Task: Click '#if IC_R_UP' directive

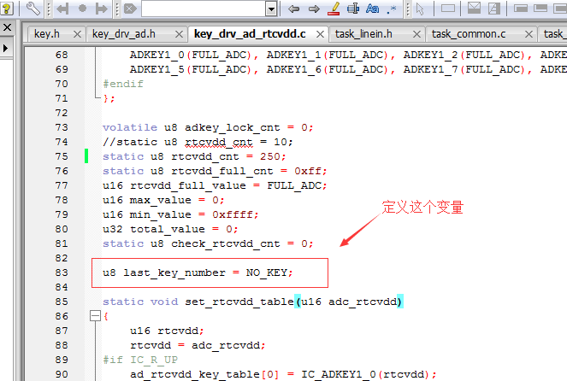Action: tap(140, 360)
